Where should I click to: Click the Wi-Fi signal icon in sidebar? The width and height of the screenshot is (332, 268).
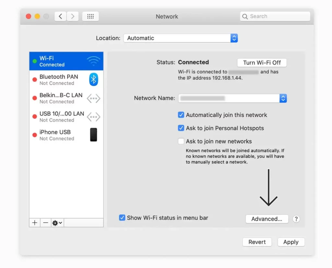pyautogui.click(x=93, y=61)
